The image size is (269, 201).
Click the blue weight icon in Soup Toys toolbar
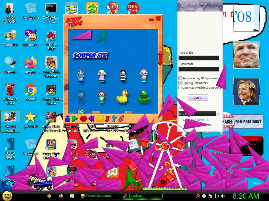[x=68, y=119]
